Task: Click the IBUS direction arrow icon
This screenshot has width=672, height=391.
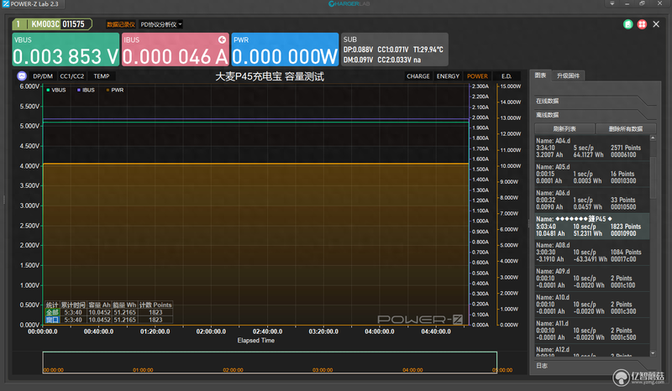Action: pyautogui.click(x=222, y=39)
